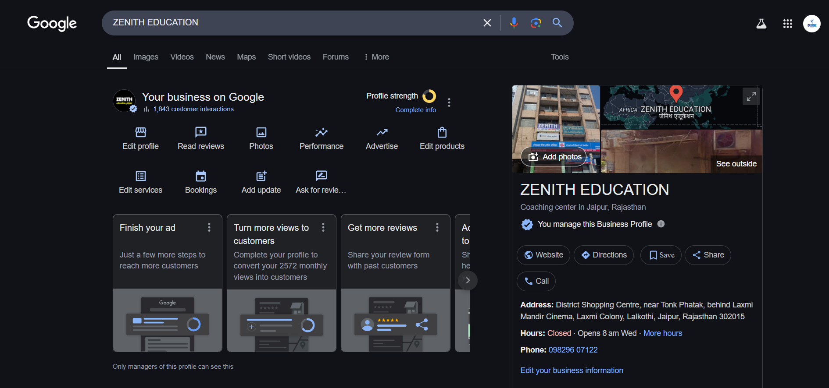829x388 pixels.
Task: Open the Google apps grid
Action: tap(788, 24)
